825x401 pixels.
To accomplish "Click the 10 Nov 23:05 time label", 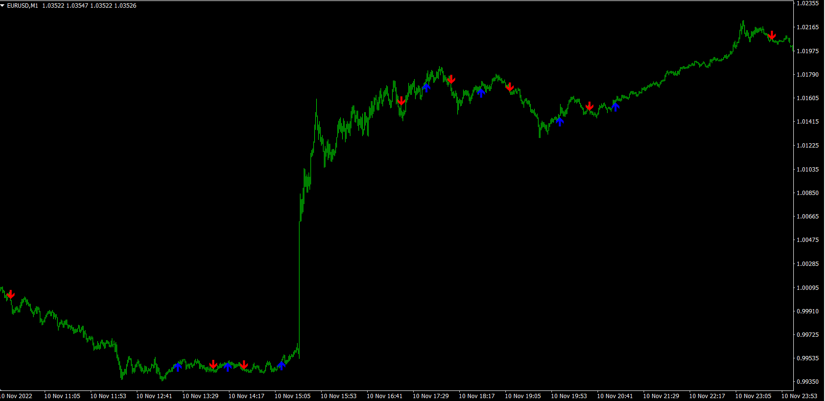I will pyautogui.click(x=753, y=396).
